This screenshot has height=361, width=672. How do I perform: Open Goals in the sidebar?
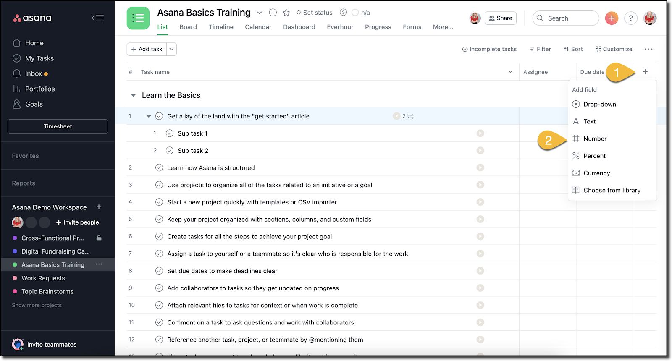click(x=34, y=104)
